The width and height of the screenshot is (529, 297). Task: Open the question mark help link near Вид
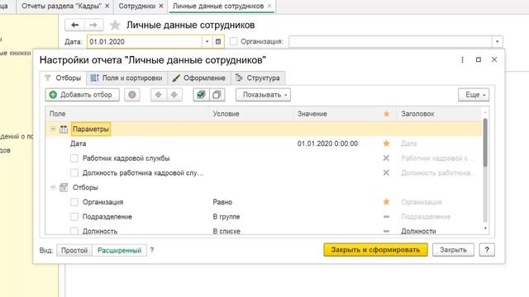tap(152, 250)
